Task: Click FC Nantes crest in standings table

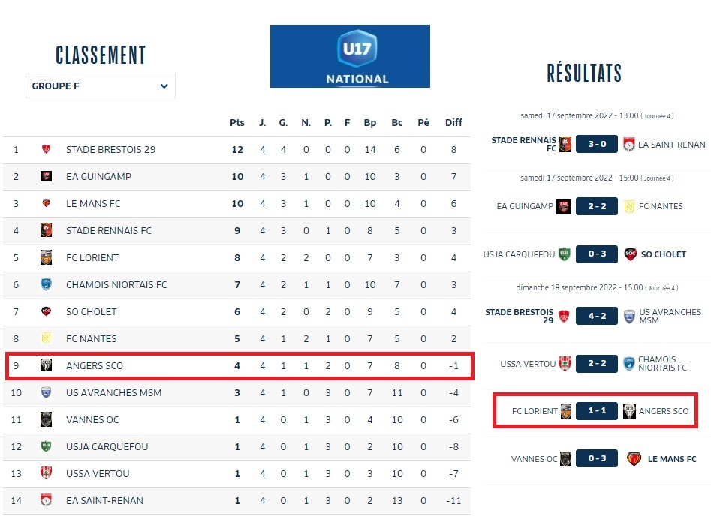Action: [x=46, y=339]
